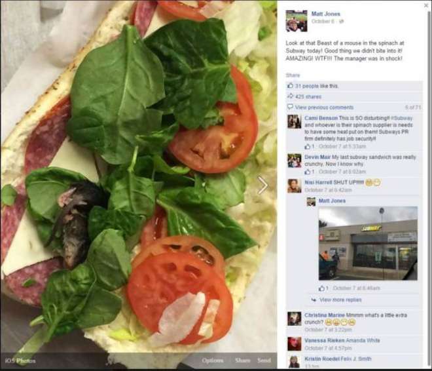Click Share in photo bottom bar
Screen dimensions: 432x371
pyautogui.click(x=242, y=361)
